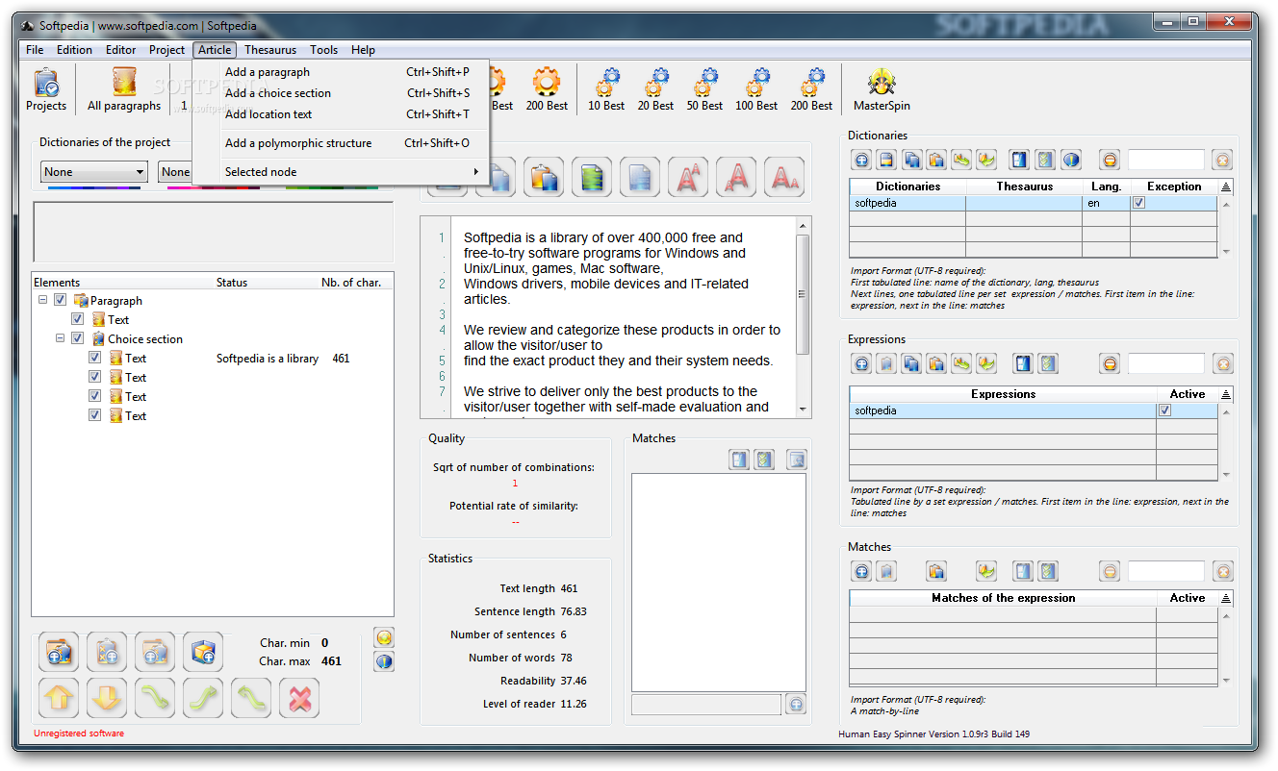Open the File menu

click(x=36, y=50)
